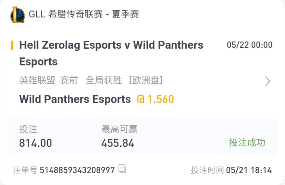
Task: Click the green 投注成功 status
Action: click(247, 143)
